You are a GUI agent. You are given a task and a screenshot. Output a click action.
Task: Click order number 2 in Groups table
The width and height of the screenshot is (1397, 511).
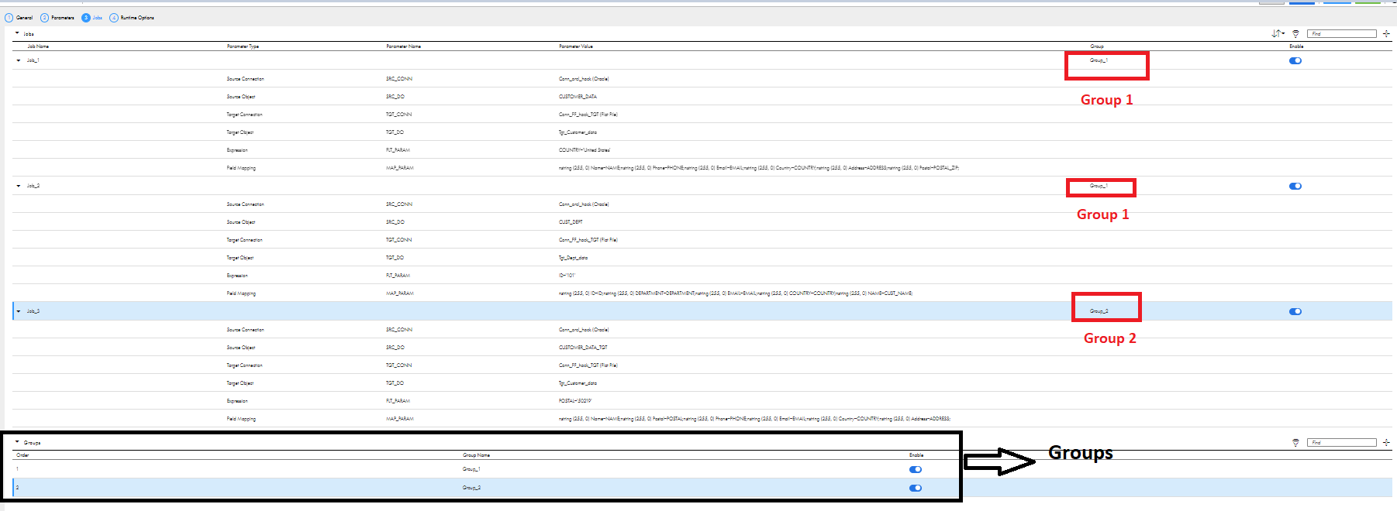[x=17, y=488]
